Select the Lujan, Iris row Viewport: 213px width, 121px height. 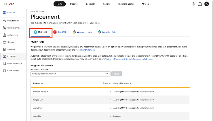pos(110,116)
